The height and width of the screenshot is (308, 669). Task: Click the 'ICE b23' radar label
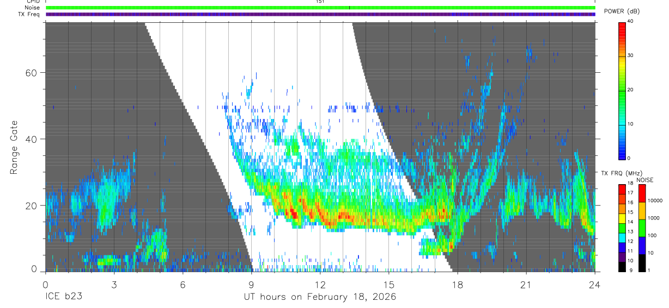(64, 297)
